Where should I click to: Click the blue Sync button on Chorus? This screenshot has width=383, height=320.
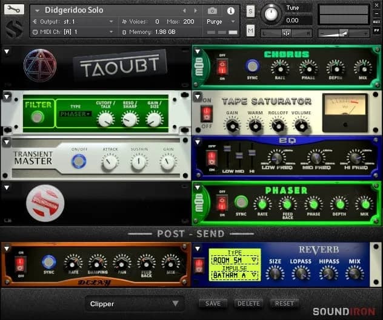(x=251, y=65)
